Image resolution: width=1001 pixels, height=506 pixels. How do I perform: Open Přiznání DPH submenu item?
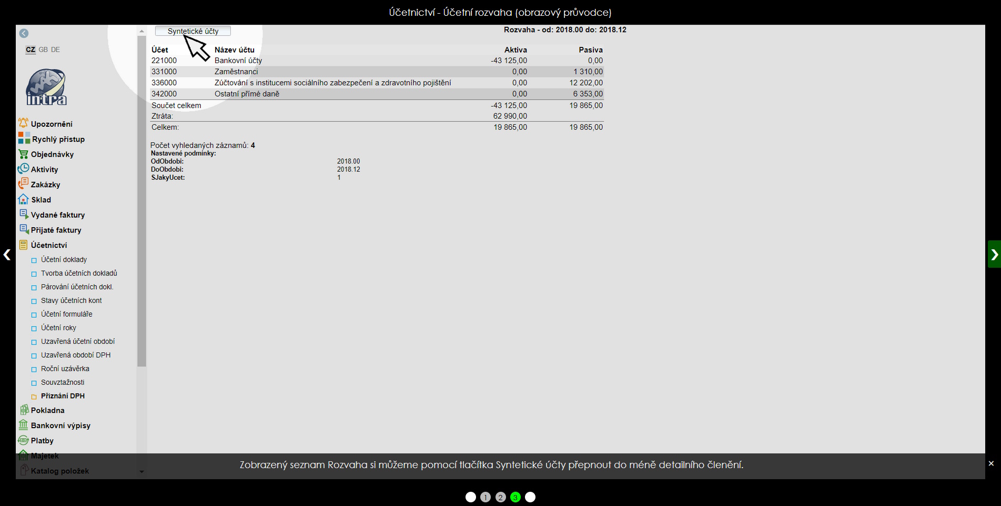point(63,396)
